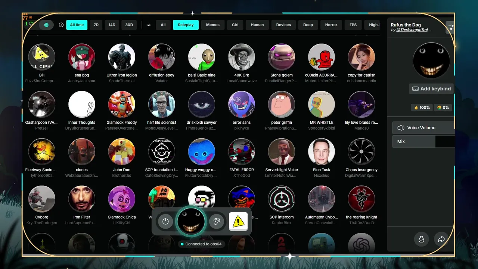The height and width of the screenshot is (269, 478).
Task: Choose the ena bbq voice avatar
Action: [x=82, y=57]
